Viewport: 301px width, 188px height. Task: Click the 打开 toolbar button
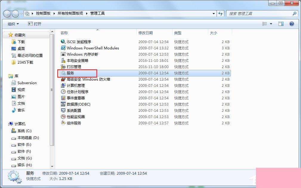pyautogui.click(x=35, y=24)
